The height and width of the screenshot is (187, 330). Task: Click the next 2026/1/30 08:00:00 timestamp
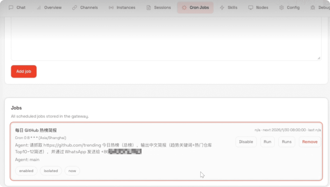(284, 130)
